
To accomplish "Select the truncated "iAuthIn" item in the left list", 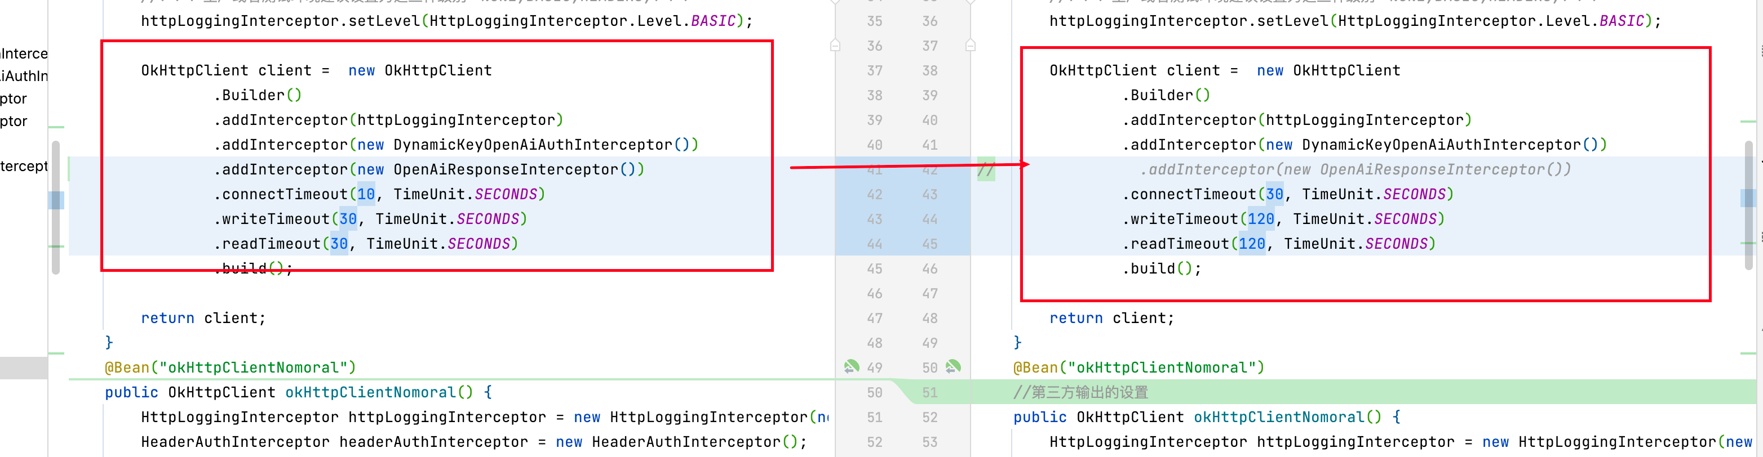I will (x=24, y=76).
